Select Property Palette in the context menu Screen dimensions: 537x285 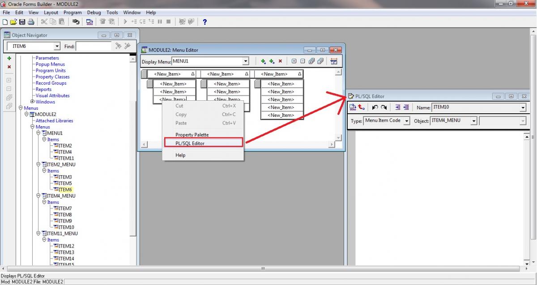[192, 135]
